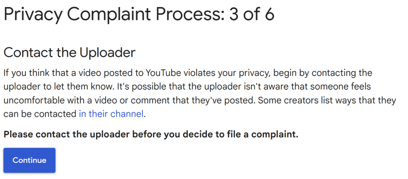The height and width of the screenshot is (179, 408).
Task: Click the "Contact the Uploader" subheading
Action: point(69,53)
